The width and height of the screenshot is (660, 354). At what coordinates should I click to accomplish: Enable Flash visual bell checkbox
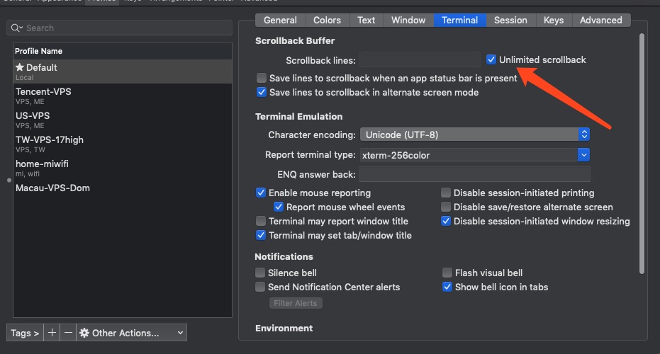coord(447,273)
